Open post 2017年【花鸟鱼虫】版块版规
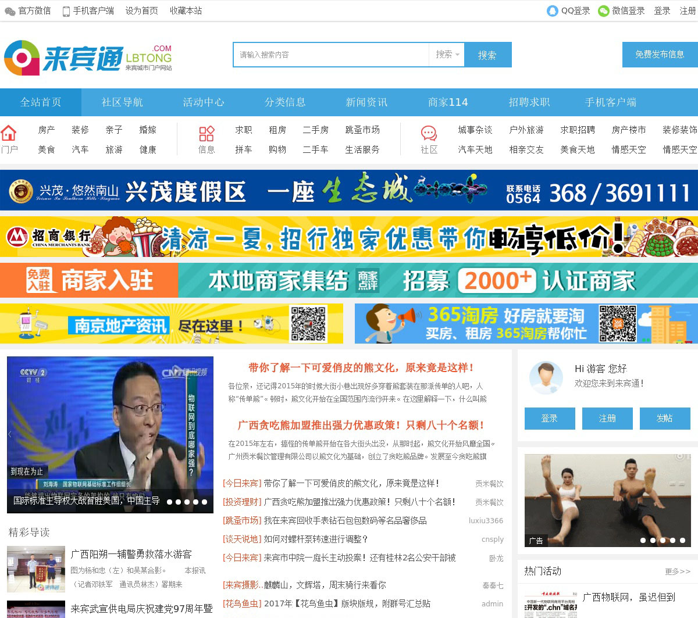Viewport: 698px width, 618px height. [347, 603]
